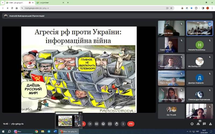Click the volume icon in system tray
The width and height of the screenshot is (215, 134).
point(190,132)
